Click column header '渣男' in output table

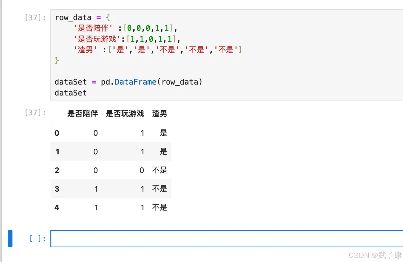[x=160, y=114]
